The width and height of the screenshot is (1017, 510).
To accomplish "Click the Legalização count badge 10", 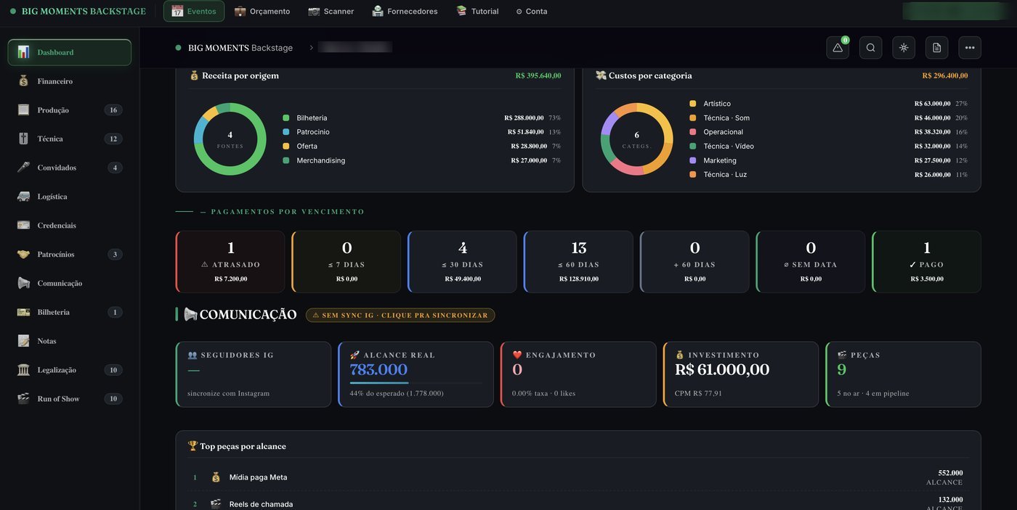I will [x=113, y=370].
